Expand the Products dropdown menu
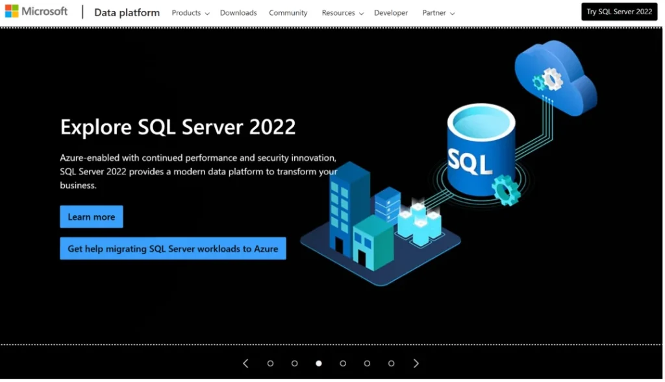 (x=190, y=13)
